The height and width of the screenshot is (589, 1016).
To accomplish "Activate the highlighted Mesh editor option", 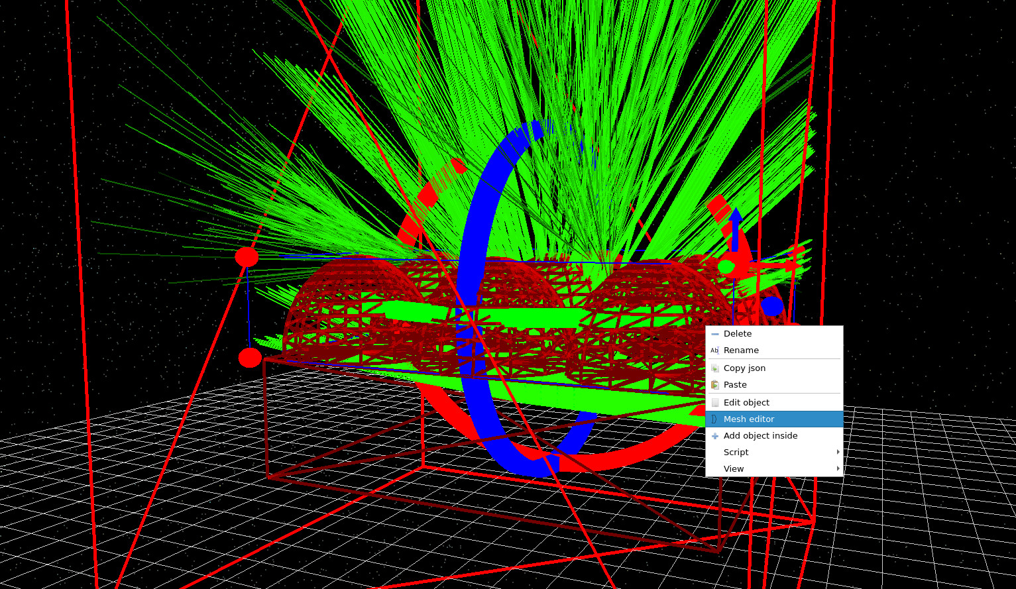I will [749, 419].
